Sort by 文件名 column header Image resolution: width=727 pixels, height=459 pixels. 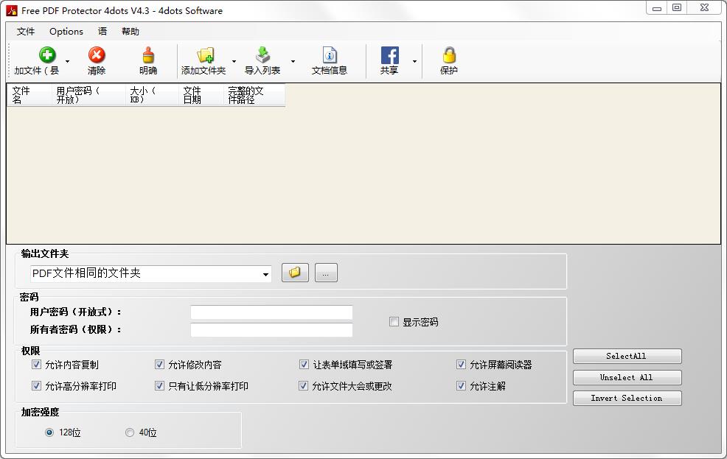(x=29, y=95)
